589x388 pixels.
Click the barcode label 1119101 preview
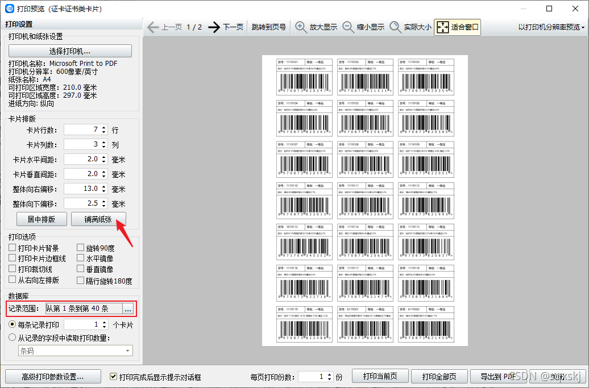click(x=304, y=77)
